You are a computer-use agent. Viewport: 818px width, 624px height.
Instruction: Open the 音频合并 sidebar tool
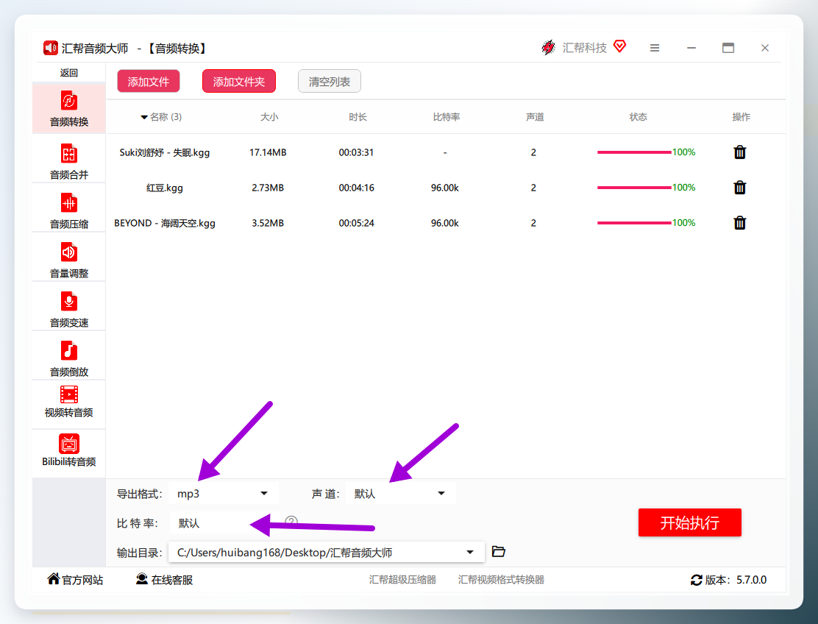click(69, 161)
